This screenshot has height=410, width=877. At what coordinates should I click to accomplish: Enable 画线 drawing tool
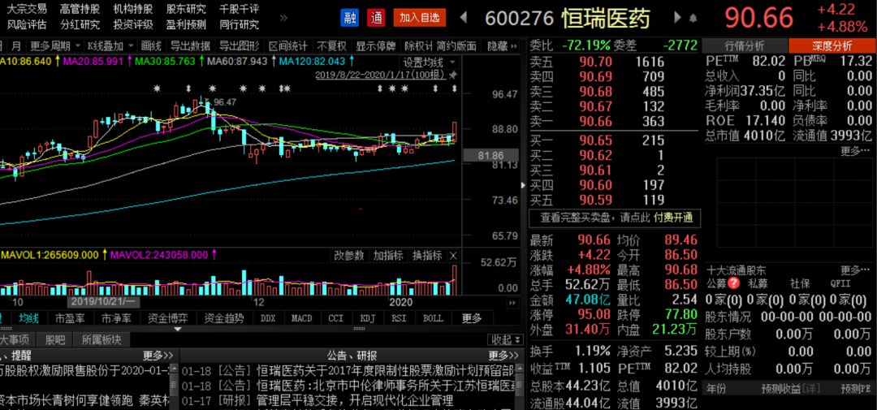coord(151,45)
